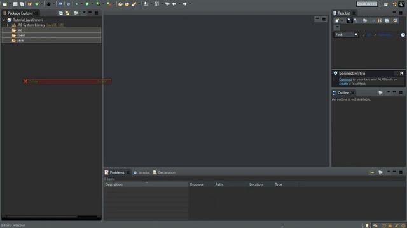Click the Back navigation arrow
This screenshot has height=228, width=407.
point(174,4)
